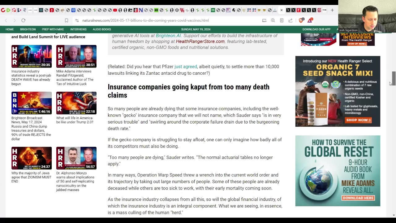Switch to the TDB favicon tab

point(325,10)
